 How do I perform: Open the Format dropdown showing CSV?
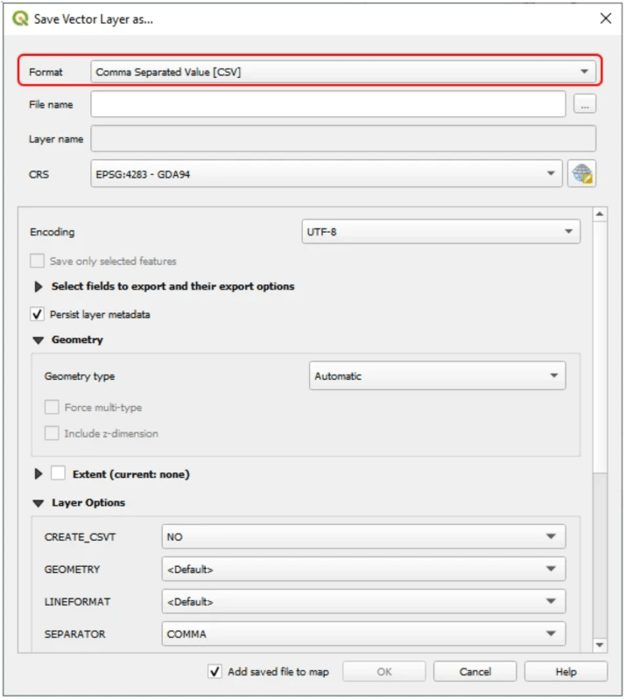click(343, 72)
